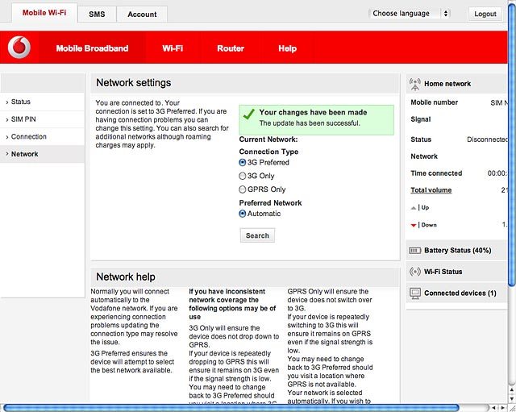
Task: Click the Vodafone logo icon
Action: point(19,48)
